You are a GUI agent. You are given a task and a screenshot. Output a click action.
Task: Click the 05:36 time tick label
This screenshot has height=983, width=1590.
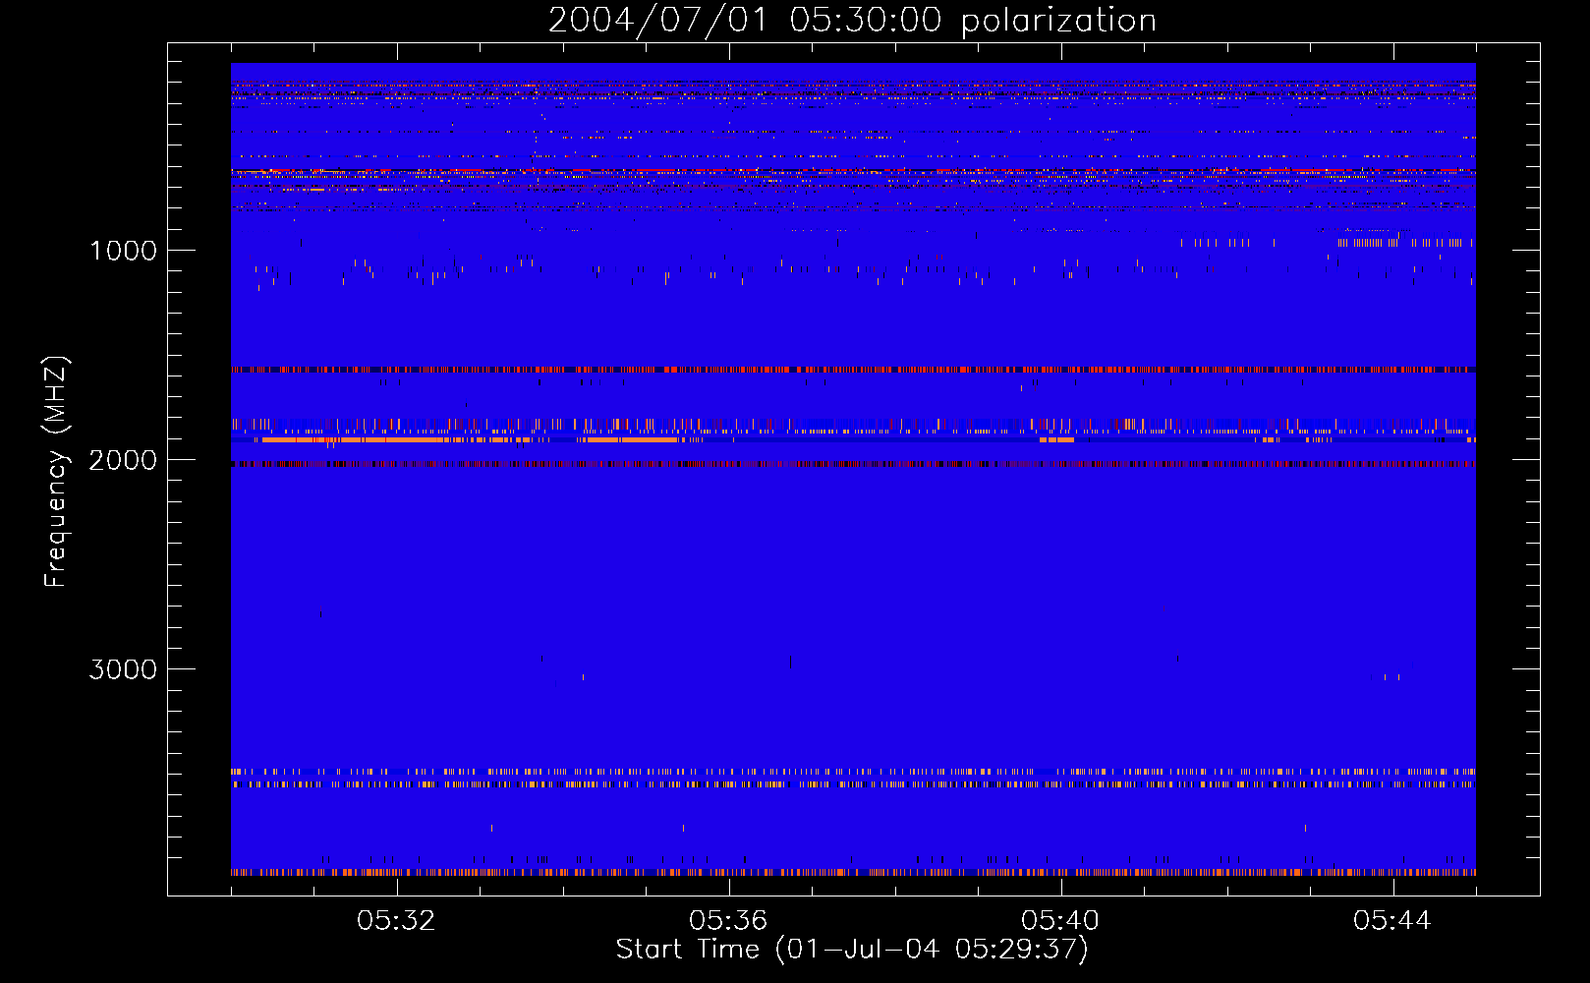[728, 921]
